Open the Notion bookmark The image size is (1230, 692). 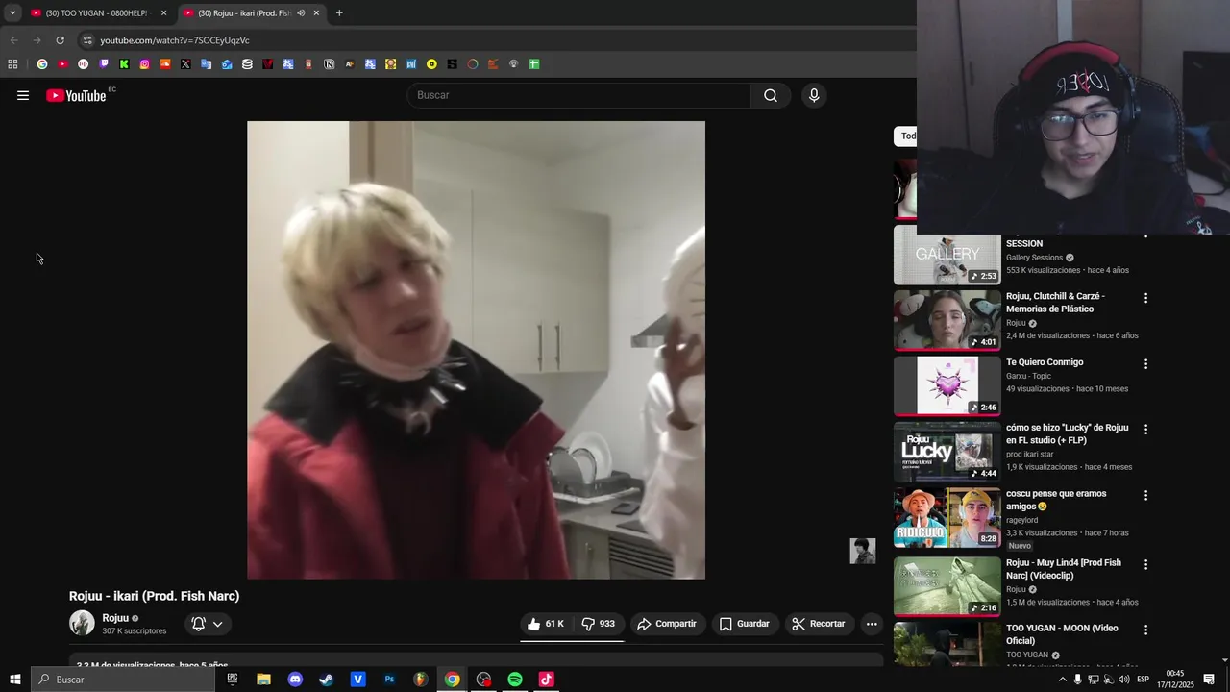click(329, 64)
